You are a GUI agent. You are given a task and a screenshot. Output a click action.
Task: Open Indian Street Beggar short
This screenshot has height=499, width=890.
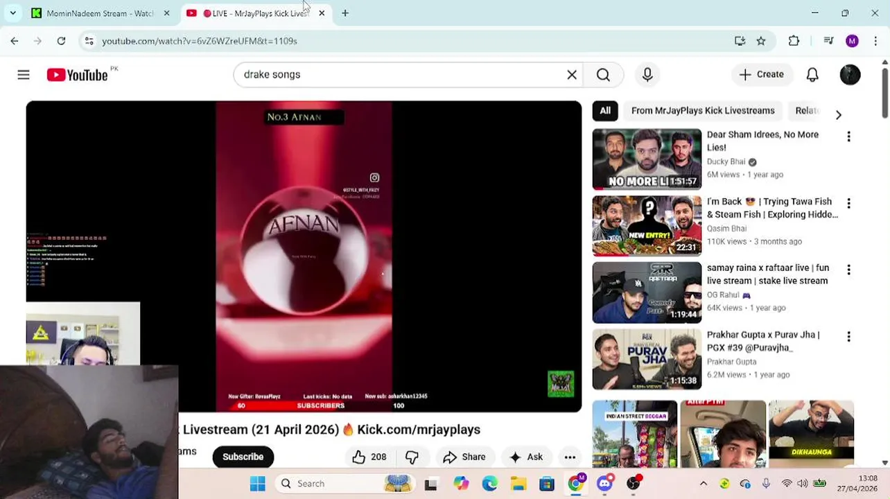click(x=634, y=434)
